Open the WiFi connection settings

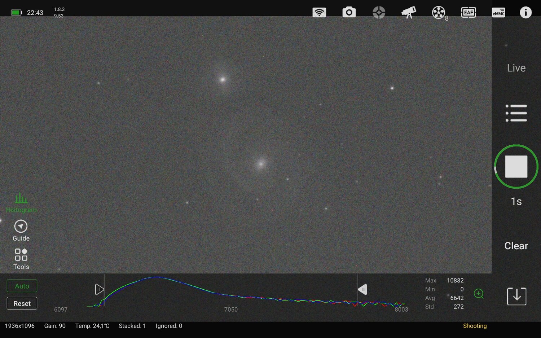[x=319, y=12]
